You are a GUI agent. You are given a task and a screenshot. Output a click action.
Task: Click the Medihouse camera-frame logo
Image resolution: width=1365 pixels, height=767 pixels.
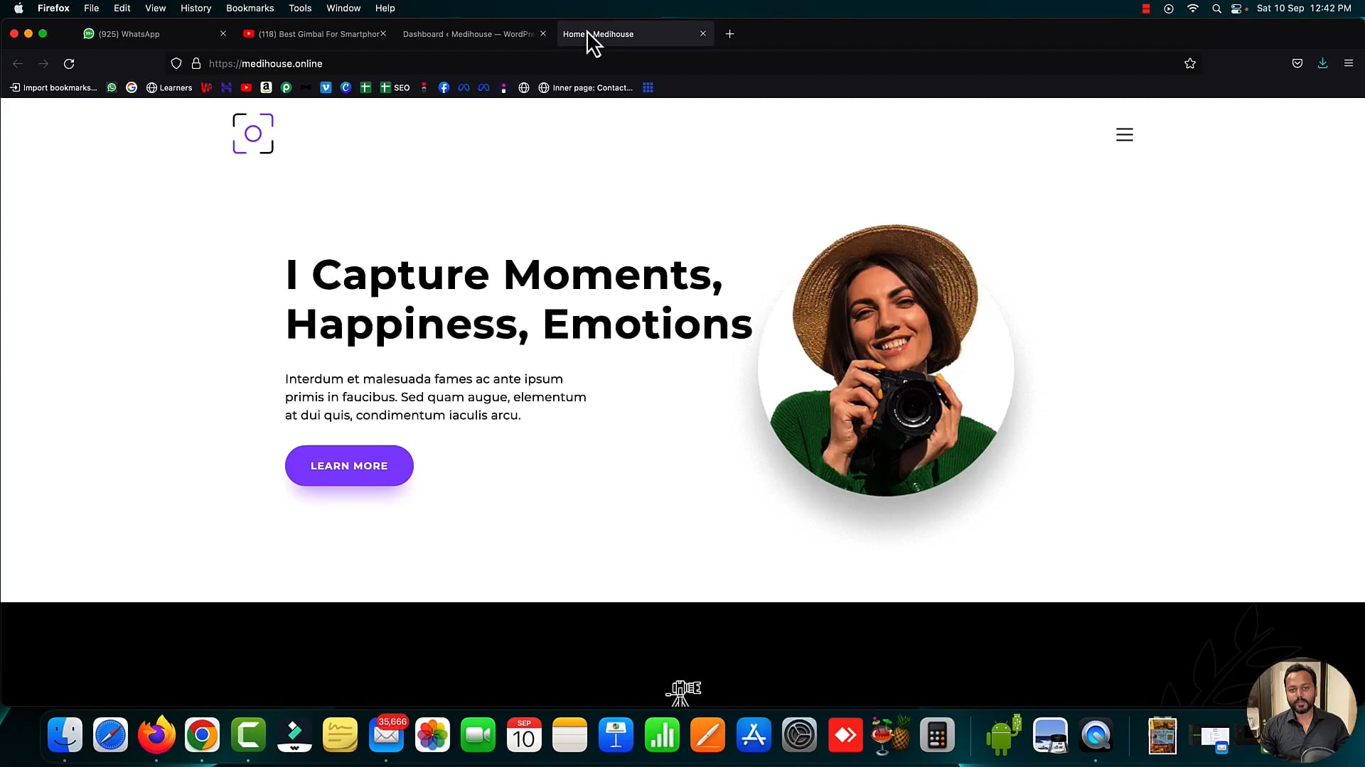tap(253, 134)
